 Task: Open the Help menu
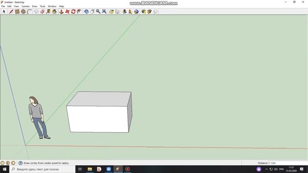pos(62,6)
